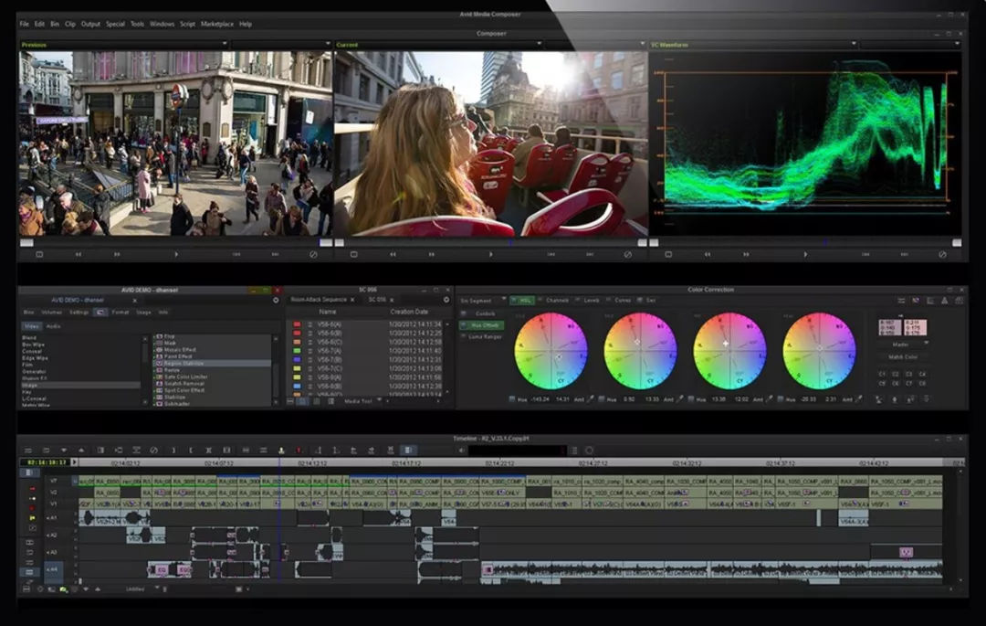
Task: Click the red Overwrite arrow in timeline toolbar
Action: tap(299, 451)
